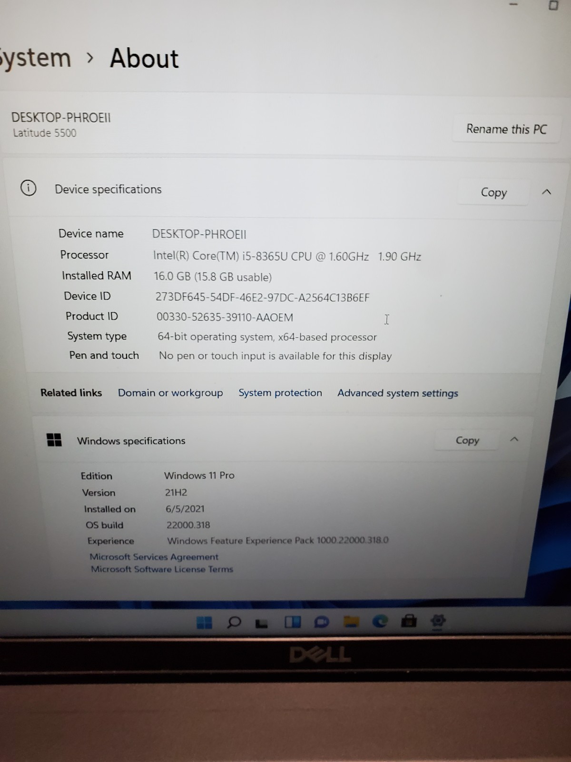571x762 pixels.
Task: Copy the Windows specifications
Action: tap(467, 440)
